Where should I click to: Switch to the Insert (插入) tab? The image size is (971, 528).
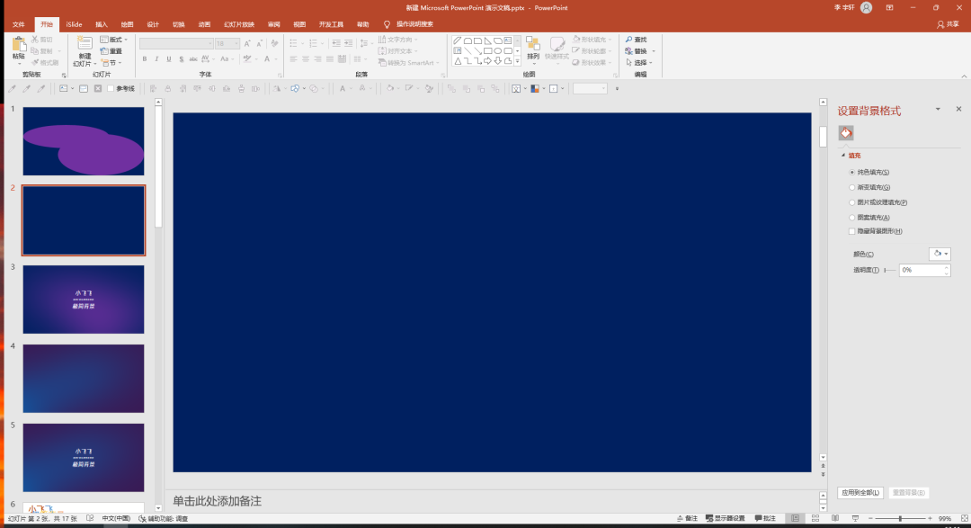coord(102,24)
